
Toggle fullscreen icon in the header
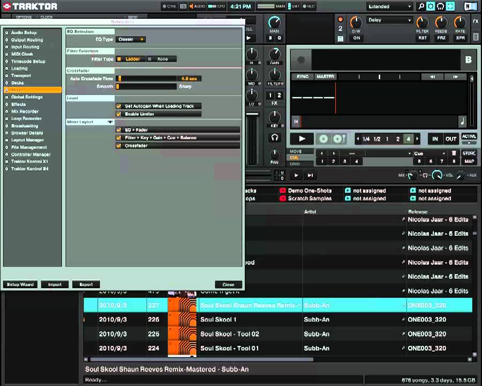(x=450, y=6)
